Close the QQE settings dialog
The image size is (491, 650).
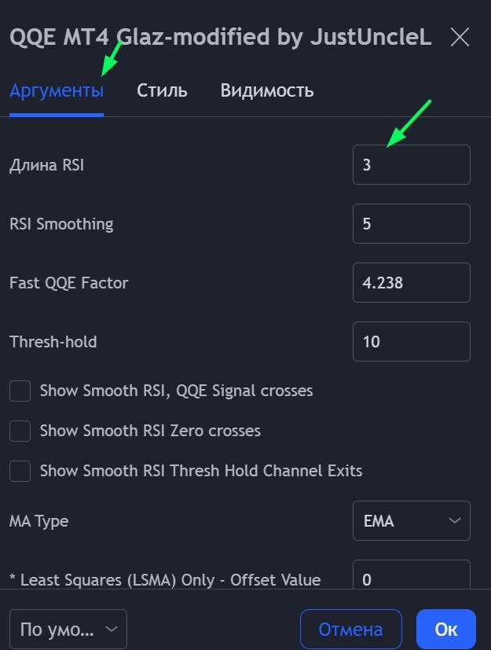pos(459,37)
